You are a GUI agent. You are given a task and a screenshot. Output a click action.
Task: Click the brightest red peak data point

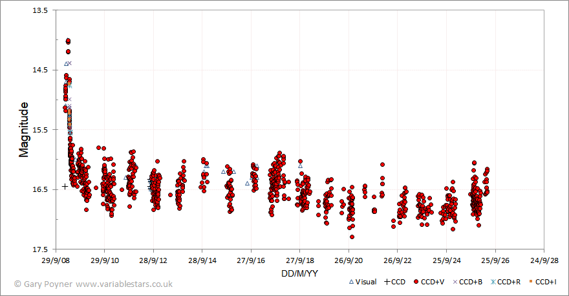(68, 41)
